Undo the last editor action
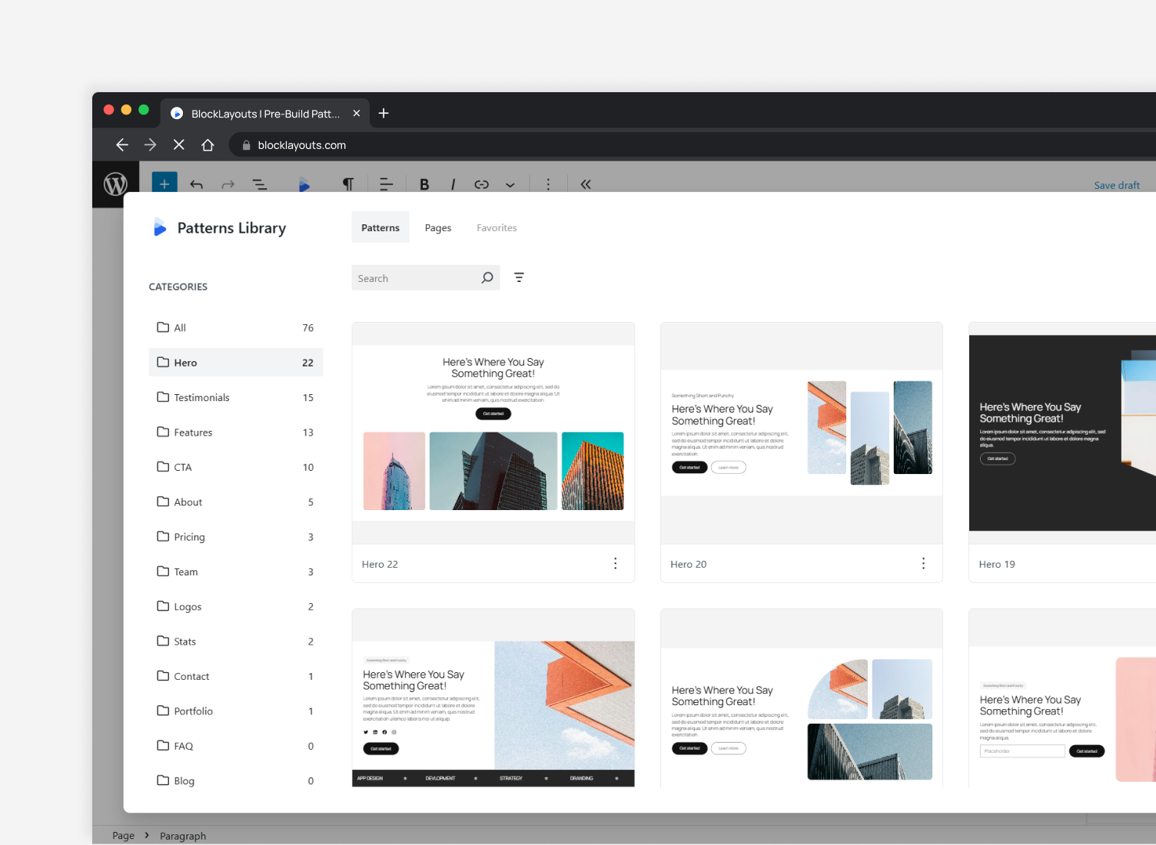1156x845 pixels. pyautogui.click(x=197, y=184)
